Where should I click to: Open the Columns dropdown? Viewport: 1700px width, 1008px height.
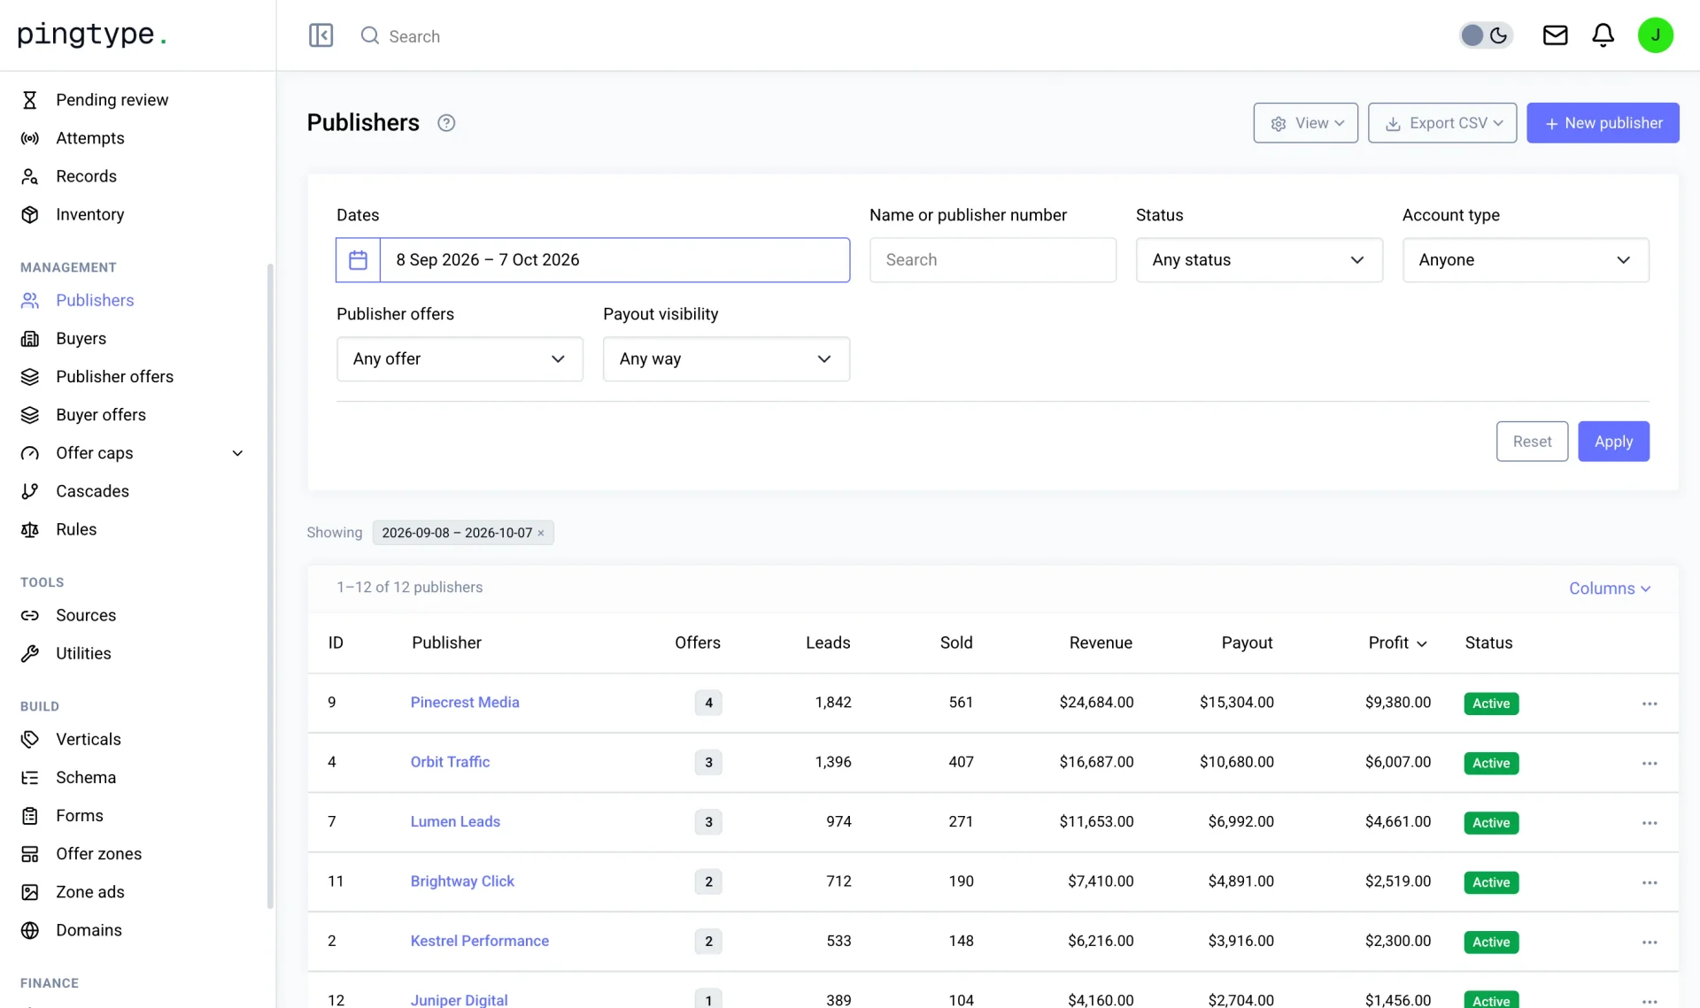(1610, 589)
